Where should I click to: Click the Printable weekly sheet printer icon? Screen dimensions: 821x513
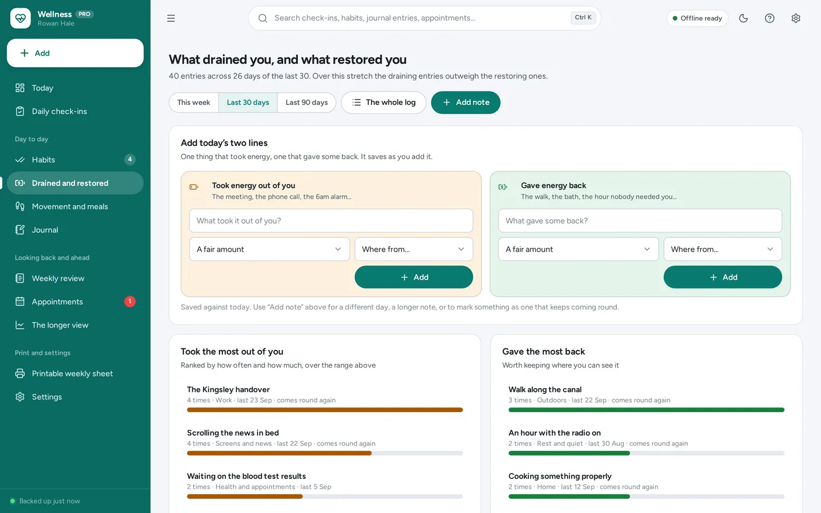(20, 373)
